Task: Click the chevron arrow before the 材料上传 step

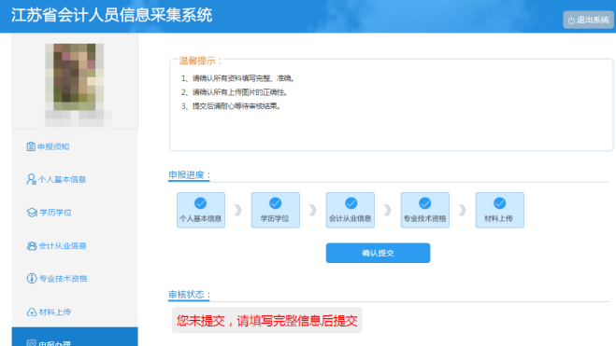Action: [x=463, y=210]
